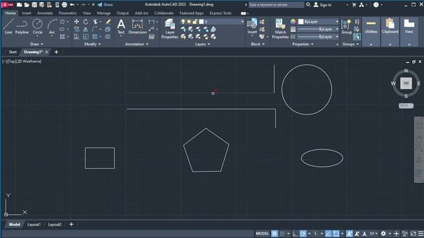Switch to the Layout1 tab

[x=34, y=225]
